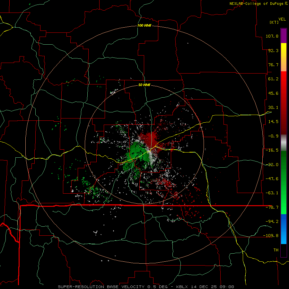The image size is (289, 289).
Task: Click the -78.7 legend value
Action: click(272, 207)
